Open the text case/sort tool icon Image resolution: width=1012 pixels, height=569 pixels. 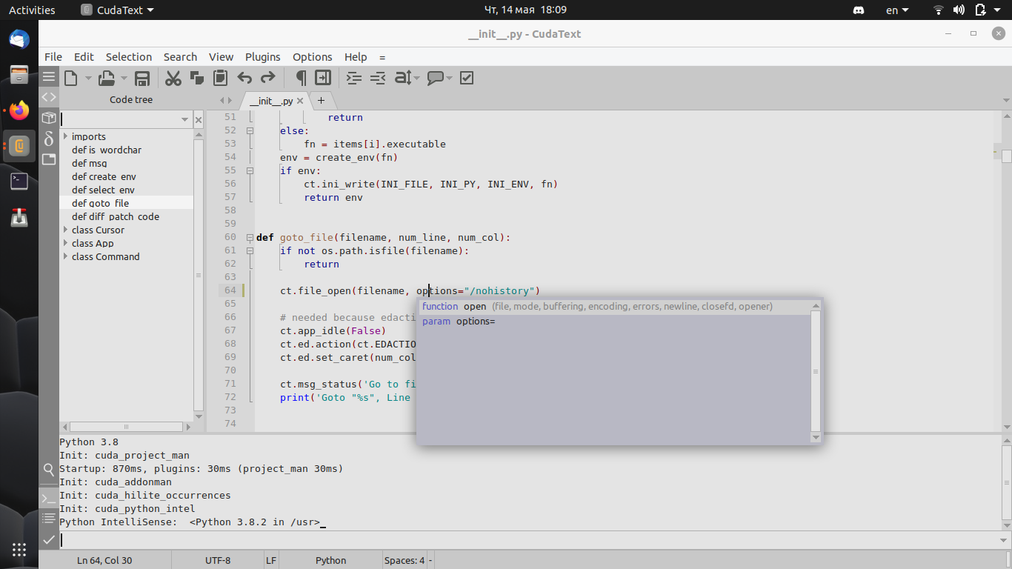pos(403,78)
